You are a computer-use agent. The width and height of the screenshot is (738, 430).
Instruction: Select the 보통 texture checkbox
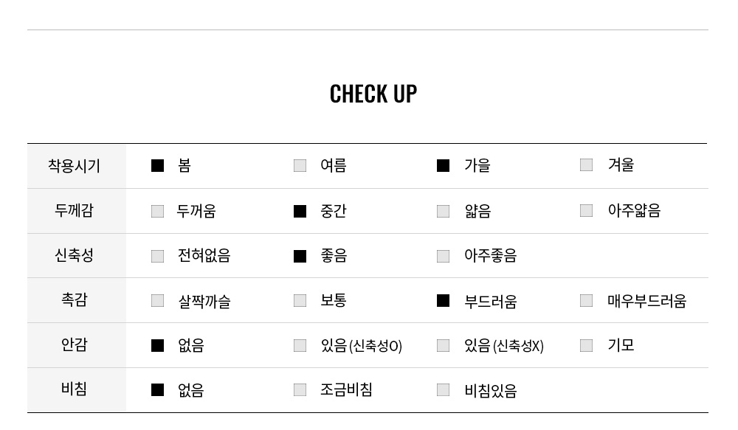pyautogui.click(x=300, y=301)
